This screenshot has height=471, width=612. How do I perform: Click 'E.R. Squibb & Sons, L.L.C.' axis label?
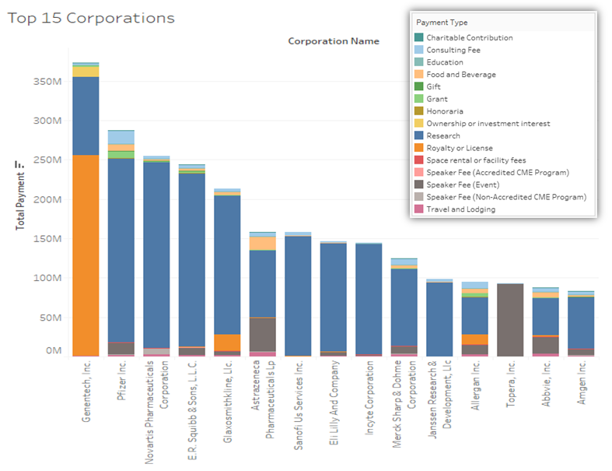[x=192, y=410]
